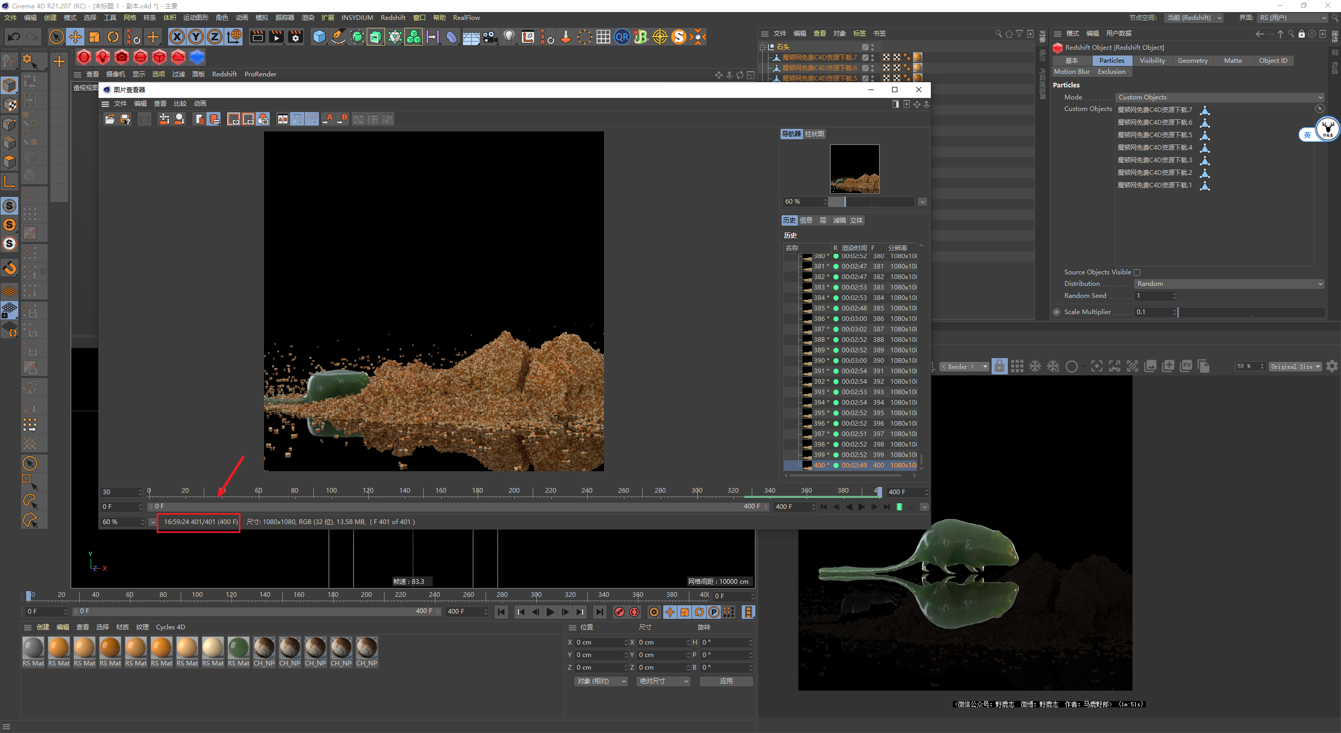Click the light bulb light icon
1341x733 pixels.
(x=509, y=37)
